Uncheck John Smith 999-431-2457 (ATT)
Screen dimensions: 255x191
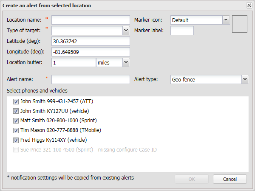click(x=16, y=102)
